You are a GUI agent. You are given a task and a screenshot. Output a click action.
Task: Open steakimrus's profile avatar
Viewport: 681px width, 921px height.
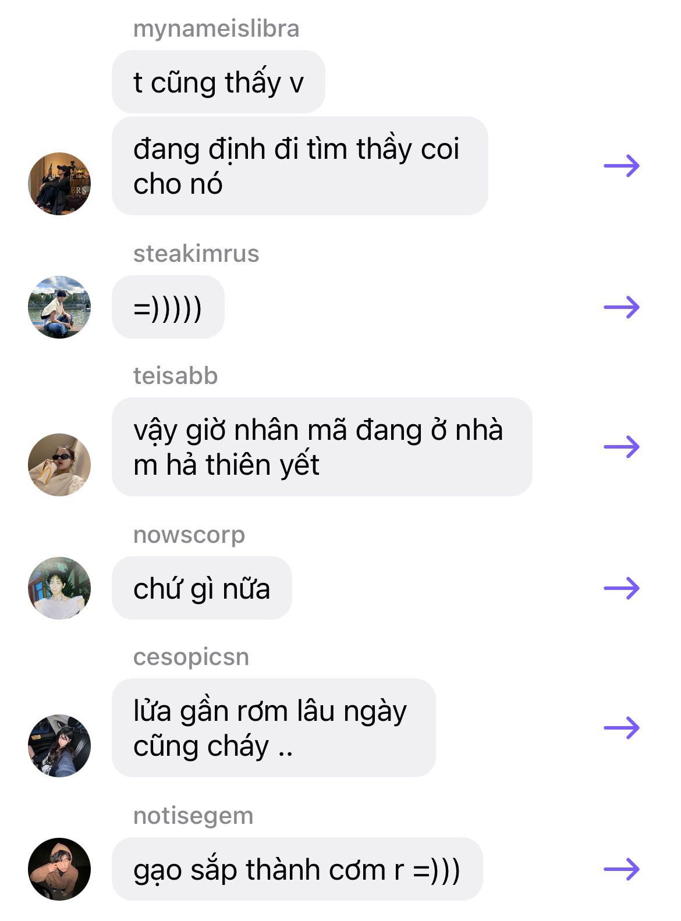59,307
